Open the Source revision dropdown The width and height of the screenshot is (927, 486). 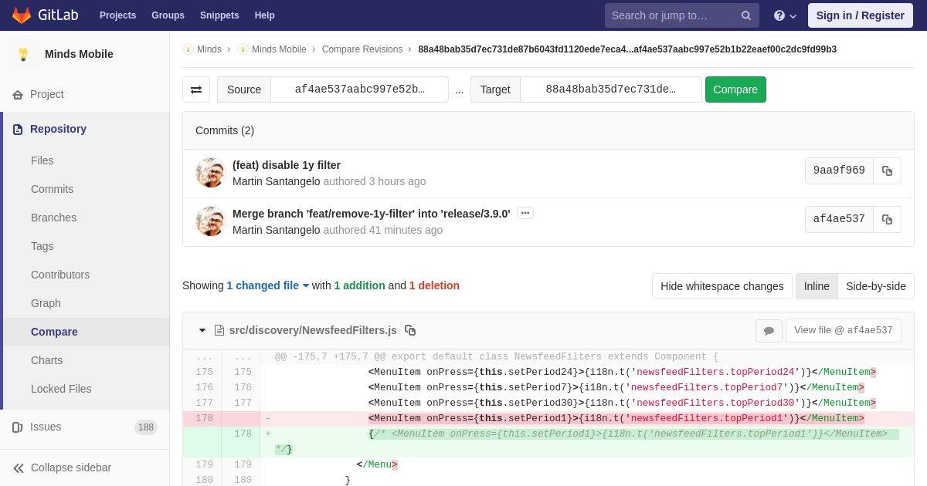[x=359, y=89]
